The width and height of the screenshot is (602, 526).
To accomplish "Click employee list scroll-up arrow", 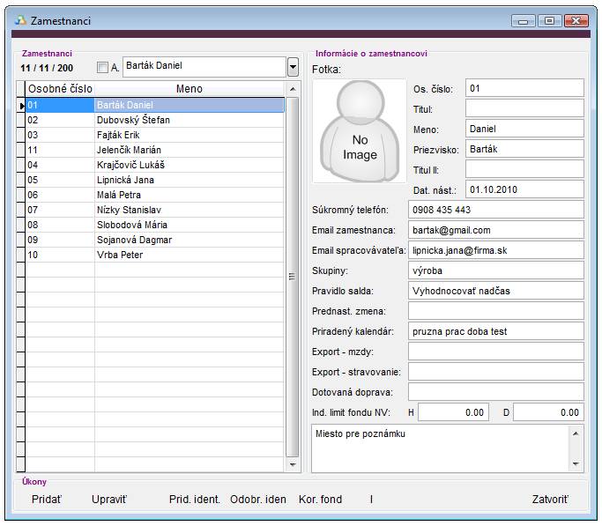I will (293, 89).
